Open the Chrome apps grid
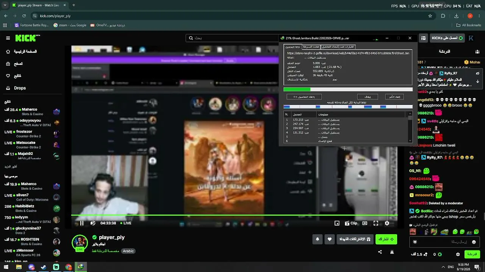 coord(5,25)
